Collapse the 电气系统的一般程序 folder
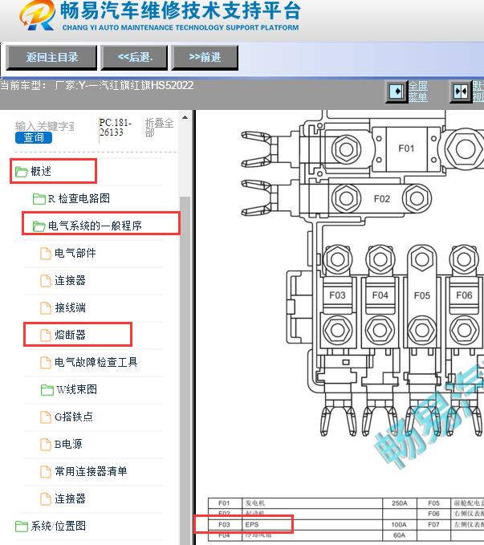The width and height of the screenshot is (484, 545). tap(95, 226)
